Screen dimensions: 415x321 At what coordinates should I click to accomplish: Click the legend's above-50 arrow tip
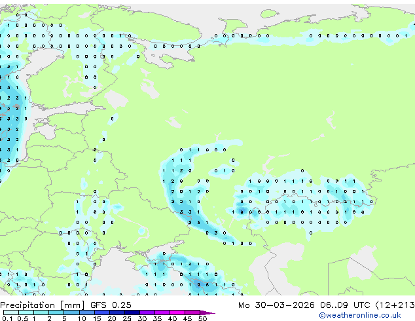coord(207,312)
